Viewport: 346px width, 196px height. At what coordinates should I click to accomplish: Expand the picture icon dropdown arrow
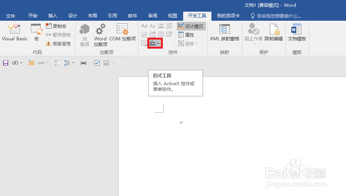113,63
